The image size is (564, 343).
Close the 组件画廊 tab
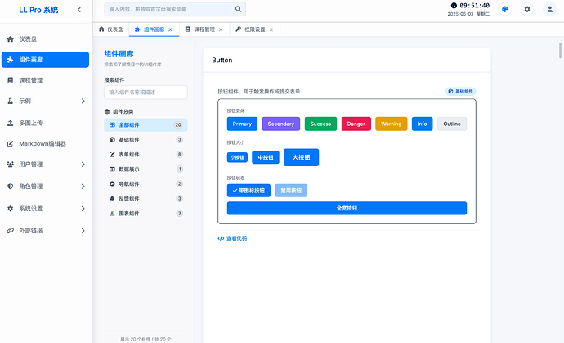tap(171, 29)
